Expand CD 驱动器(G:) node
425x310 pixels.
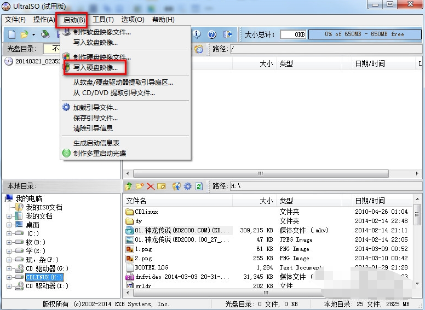click(9, 268)
